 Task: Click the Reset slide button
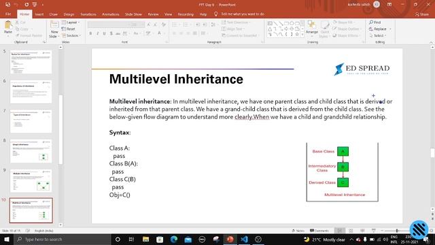68,29
